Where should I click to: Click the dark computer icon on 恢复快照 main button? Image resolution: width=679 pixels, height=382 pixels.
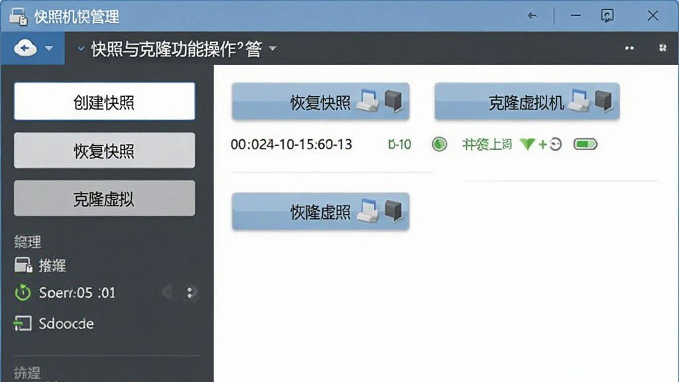(x=393, y=101)
